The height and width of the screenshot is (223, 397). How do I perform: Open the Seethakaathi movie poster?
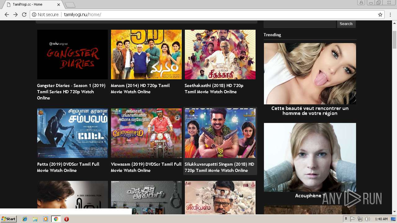[x=220, y=55]
